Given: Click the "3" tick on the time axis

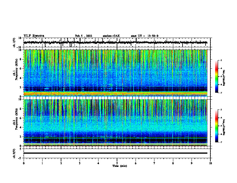Looking at the screenshot, I should click(x=80, y=163).
